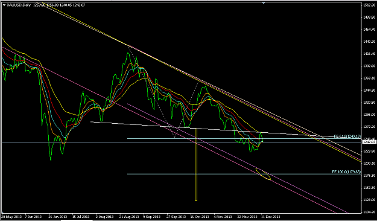This screenshot has height=221, width=377.
Task: Select the yellow ellipse near the channel line
Action: coord(263,174)
